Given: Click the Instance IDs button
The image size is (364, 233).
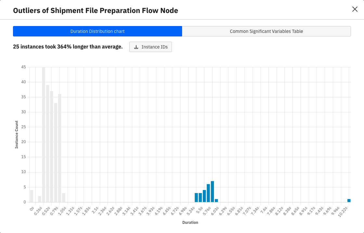Looking at the screenshot, I should 150,47.
